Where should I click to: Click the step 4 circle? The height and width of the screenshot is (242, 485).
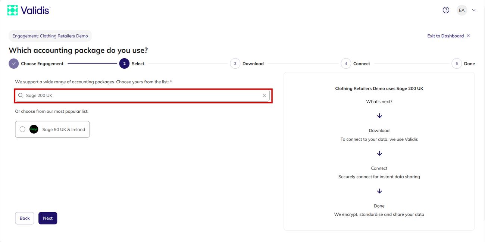point(346,63)
